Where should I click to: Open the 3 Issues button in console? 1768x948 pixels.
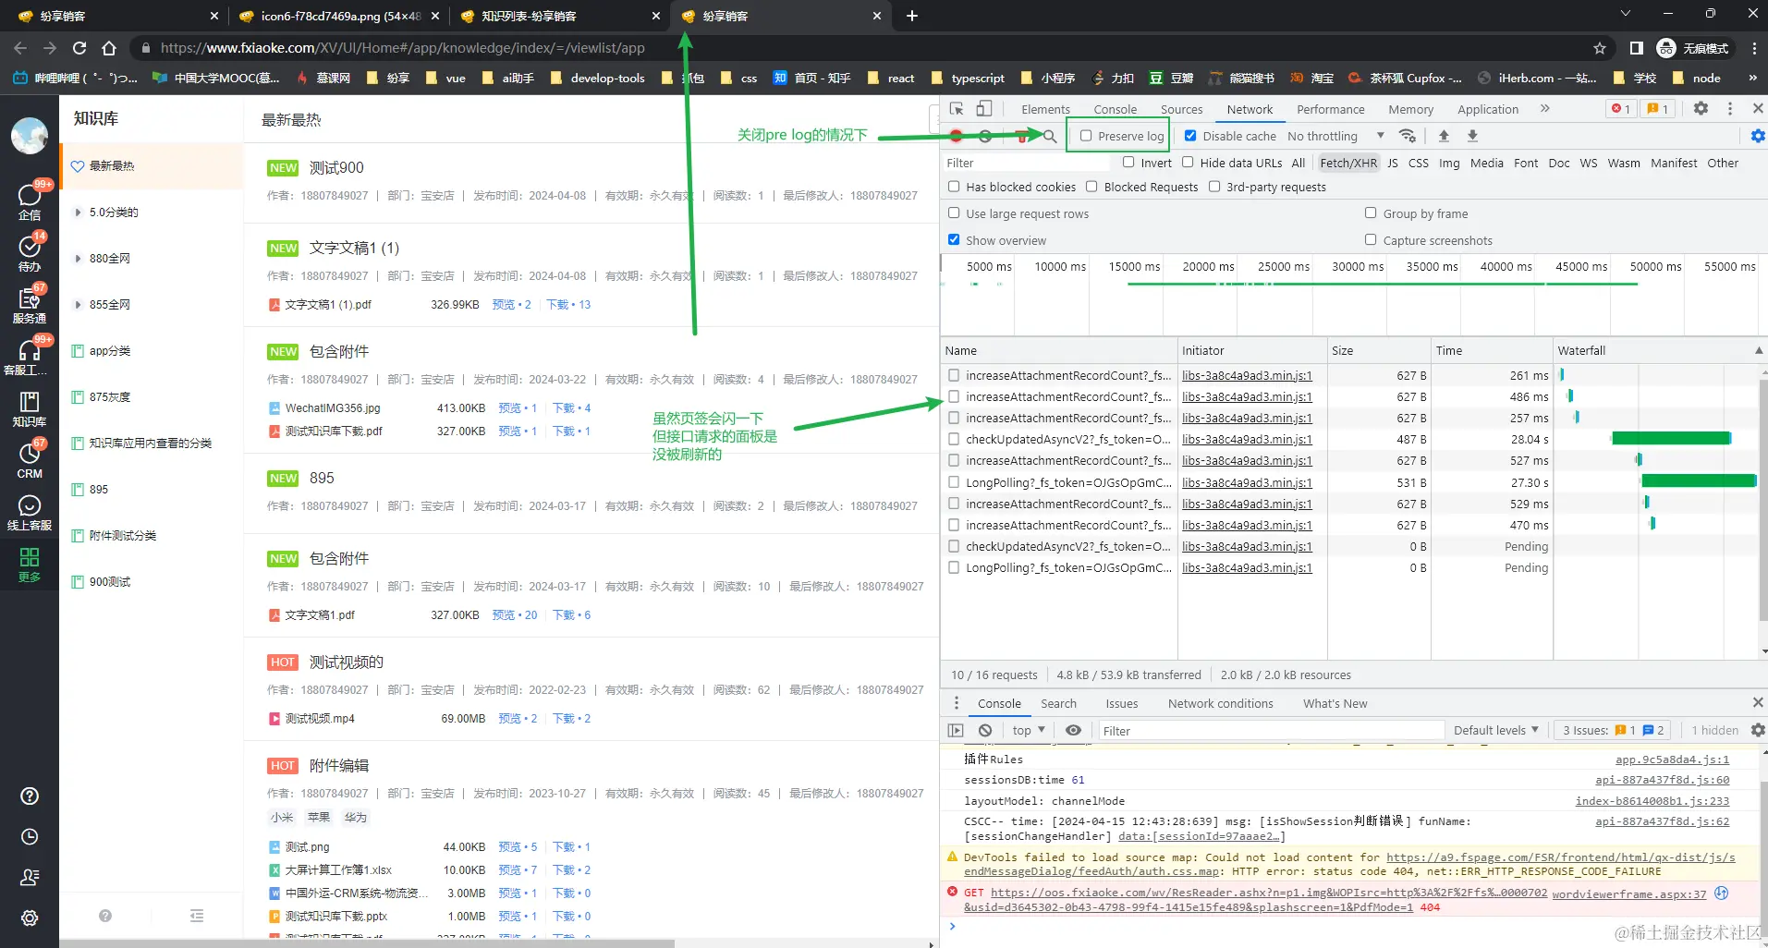click(x=1613, y=730)
